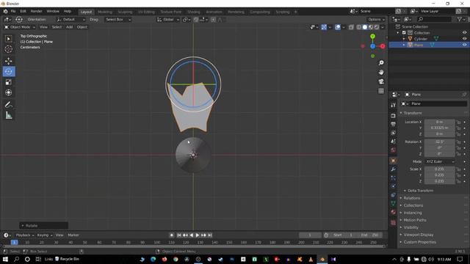Click the green Y axis gizmo
Screen dimensions: 470x264
372,37
